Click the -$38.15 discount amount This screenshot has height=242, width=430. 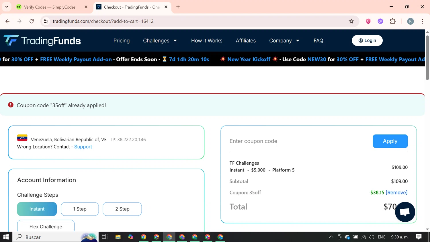point(376,192)
